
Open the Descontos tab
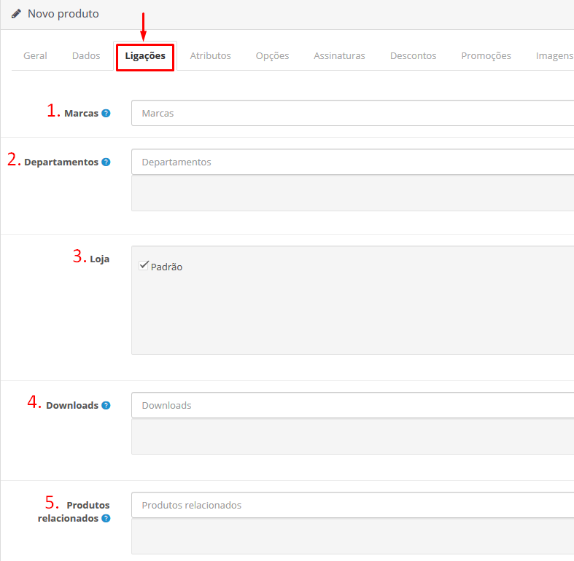(x=413, y=56)
